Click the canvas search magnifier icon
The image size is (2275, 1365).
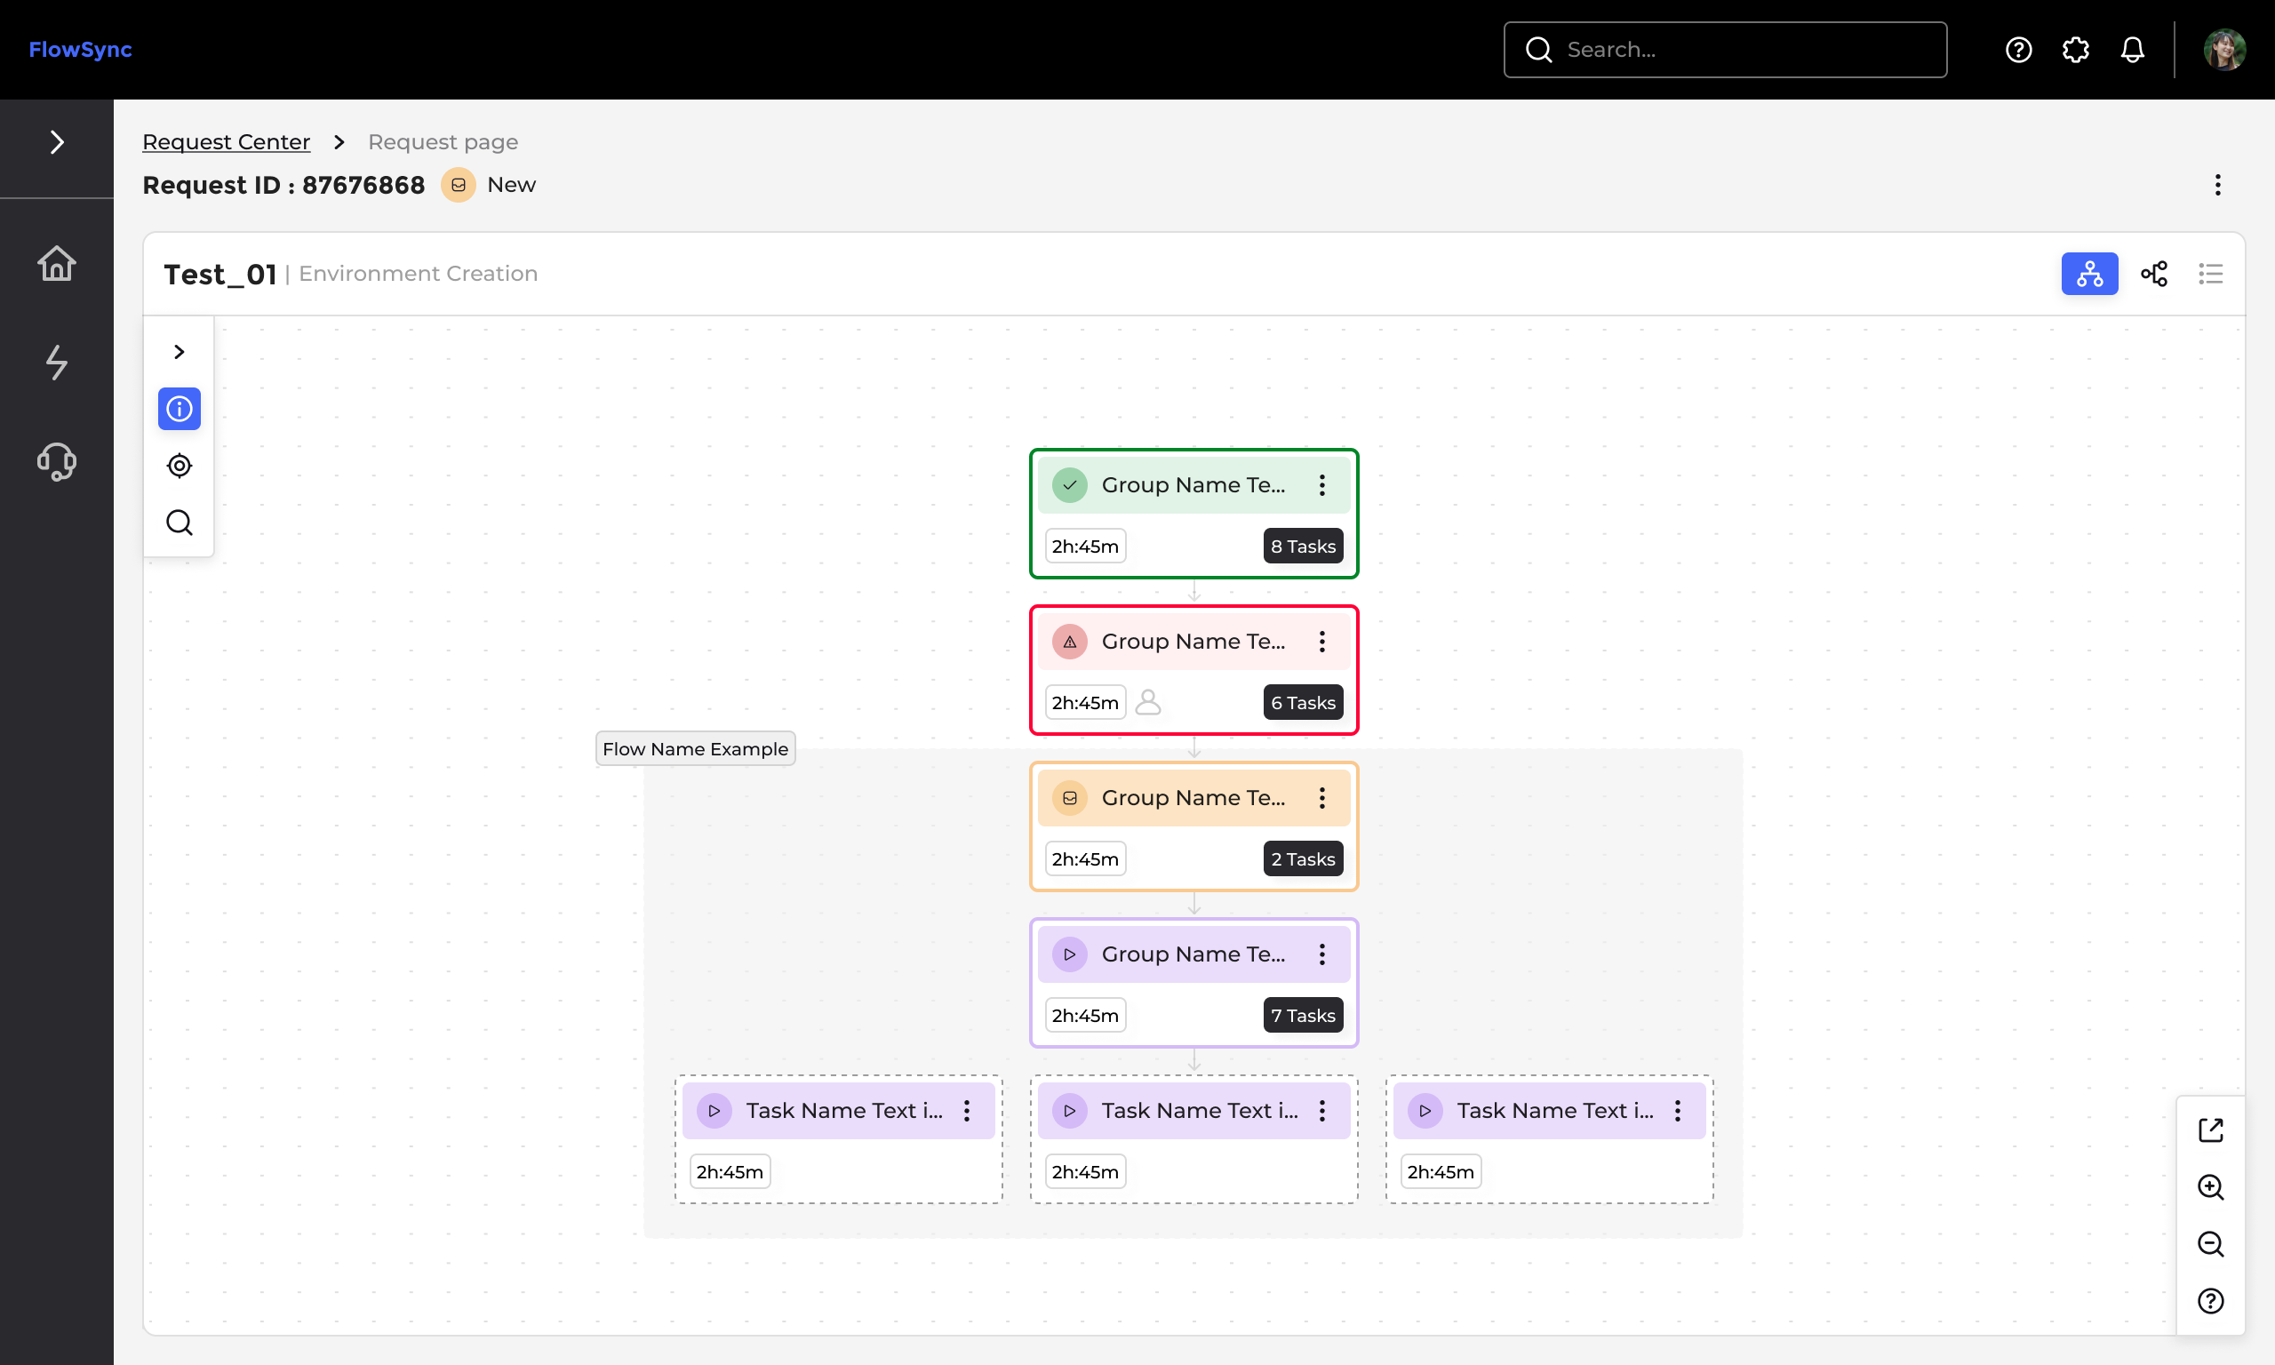coord(180,523)
